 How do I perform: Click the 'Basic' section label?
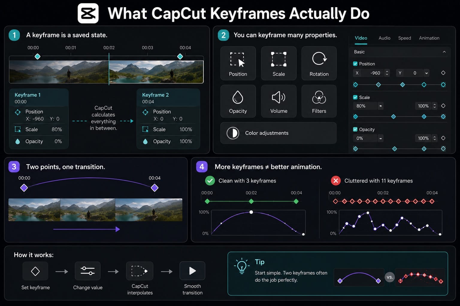(359, 52)
